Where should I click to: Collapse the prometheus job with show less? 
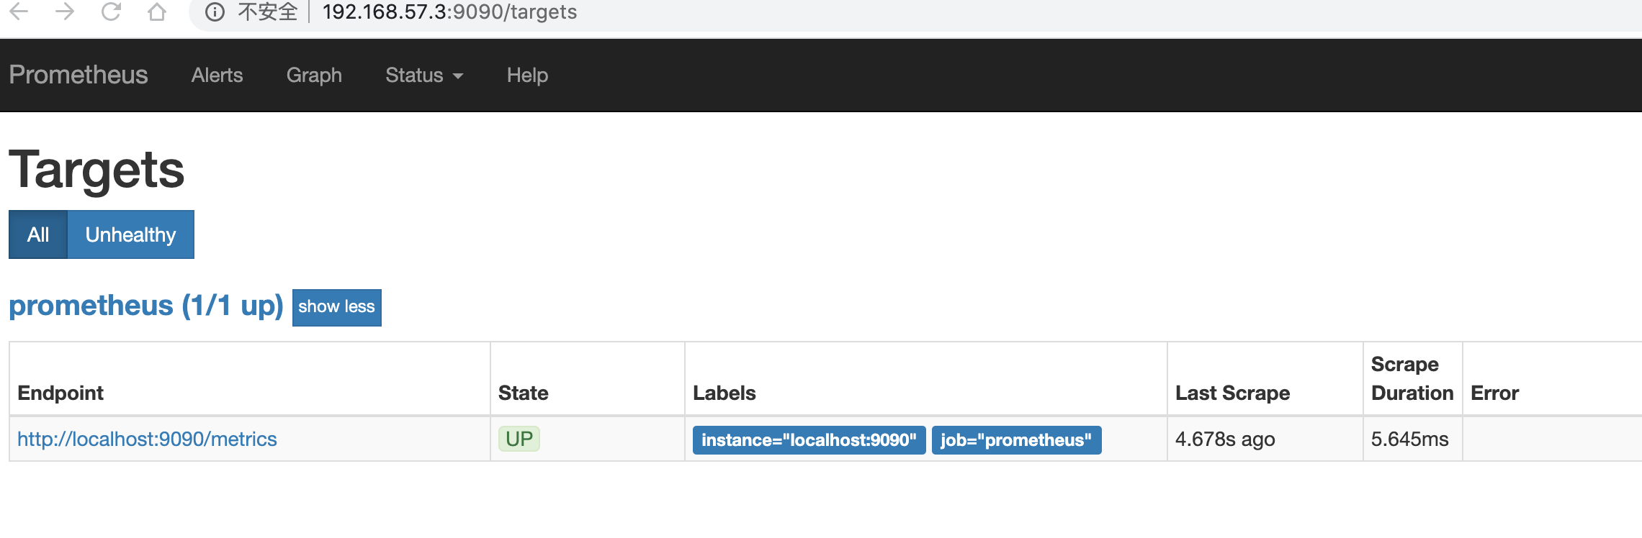tap(336, 307)
